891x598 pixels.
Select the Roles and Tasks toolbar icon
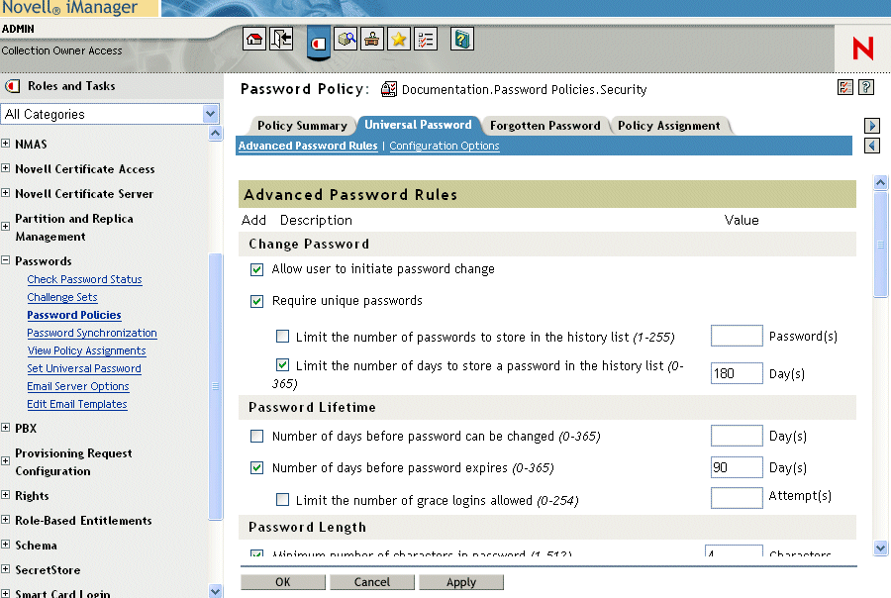click(319, 43)
